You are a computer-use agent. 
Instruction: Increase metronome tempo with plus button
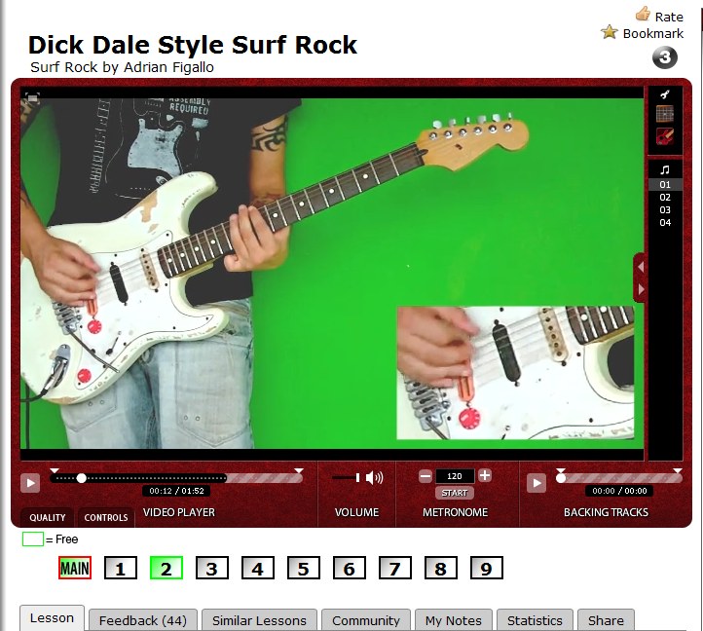[485, 475]
